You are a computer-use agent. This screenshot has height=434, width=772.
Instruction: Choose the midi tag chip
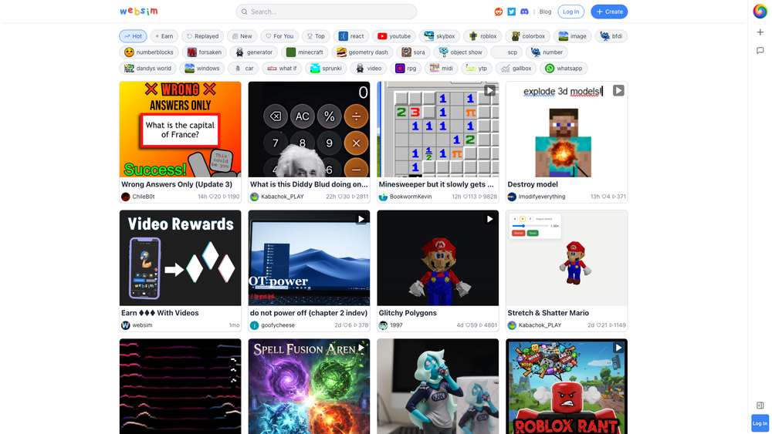click(x=441, y=69)
